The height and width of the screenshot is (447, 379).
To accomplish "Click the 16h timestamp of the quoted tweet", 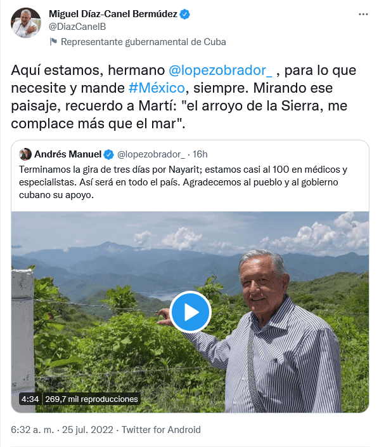I will 200,154.
